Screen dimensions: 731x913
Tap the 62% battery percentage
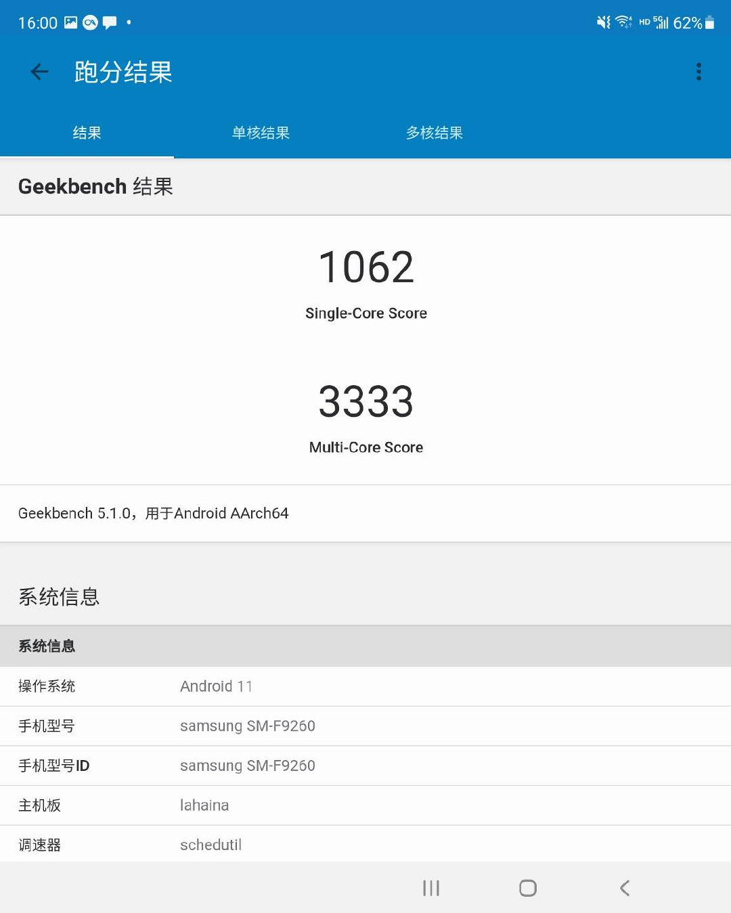687,23
